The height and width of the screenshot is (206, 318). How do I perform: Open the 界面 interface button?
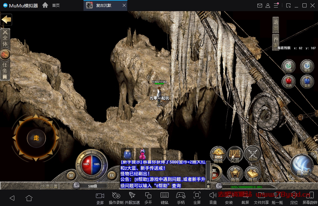pos(276,42)
